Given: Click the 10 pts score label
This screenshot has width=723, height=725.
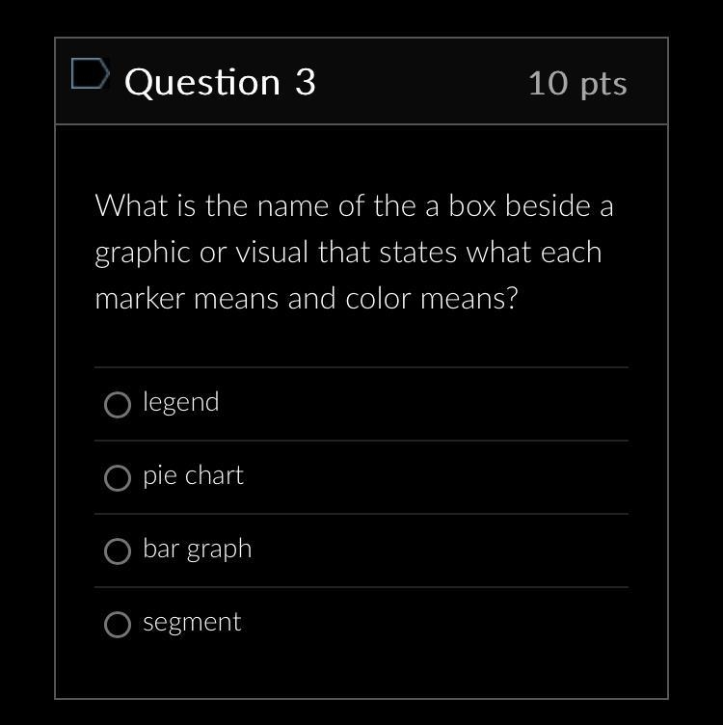Looking at the screenshot, I should pyautogui.click(x=577, y=84).
